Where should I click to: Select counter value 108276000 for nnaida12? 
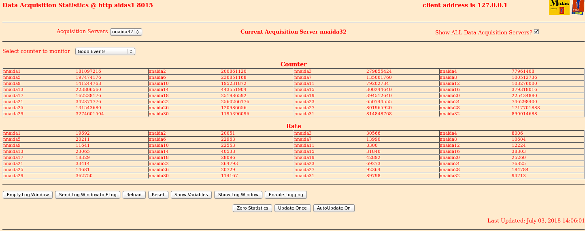[x=524, y=83]
